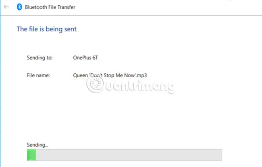The image size is (262, 167).
Task: Click the "Sending..." status text
Action: 37,144
